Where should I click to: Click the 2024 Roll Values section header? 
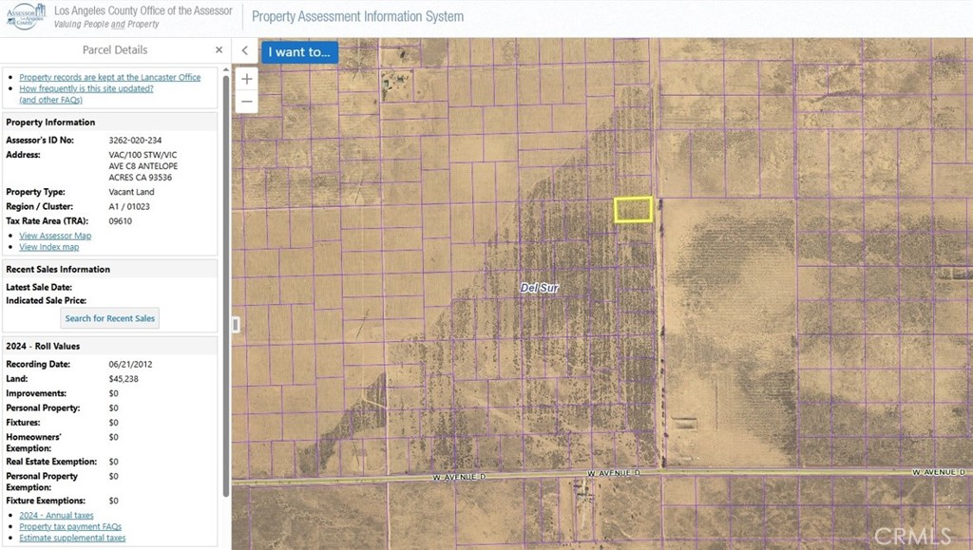pyautogui.click(x=43, y=347)
